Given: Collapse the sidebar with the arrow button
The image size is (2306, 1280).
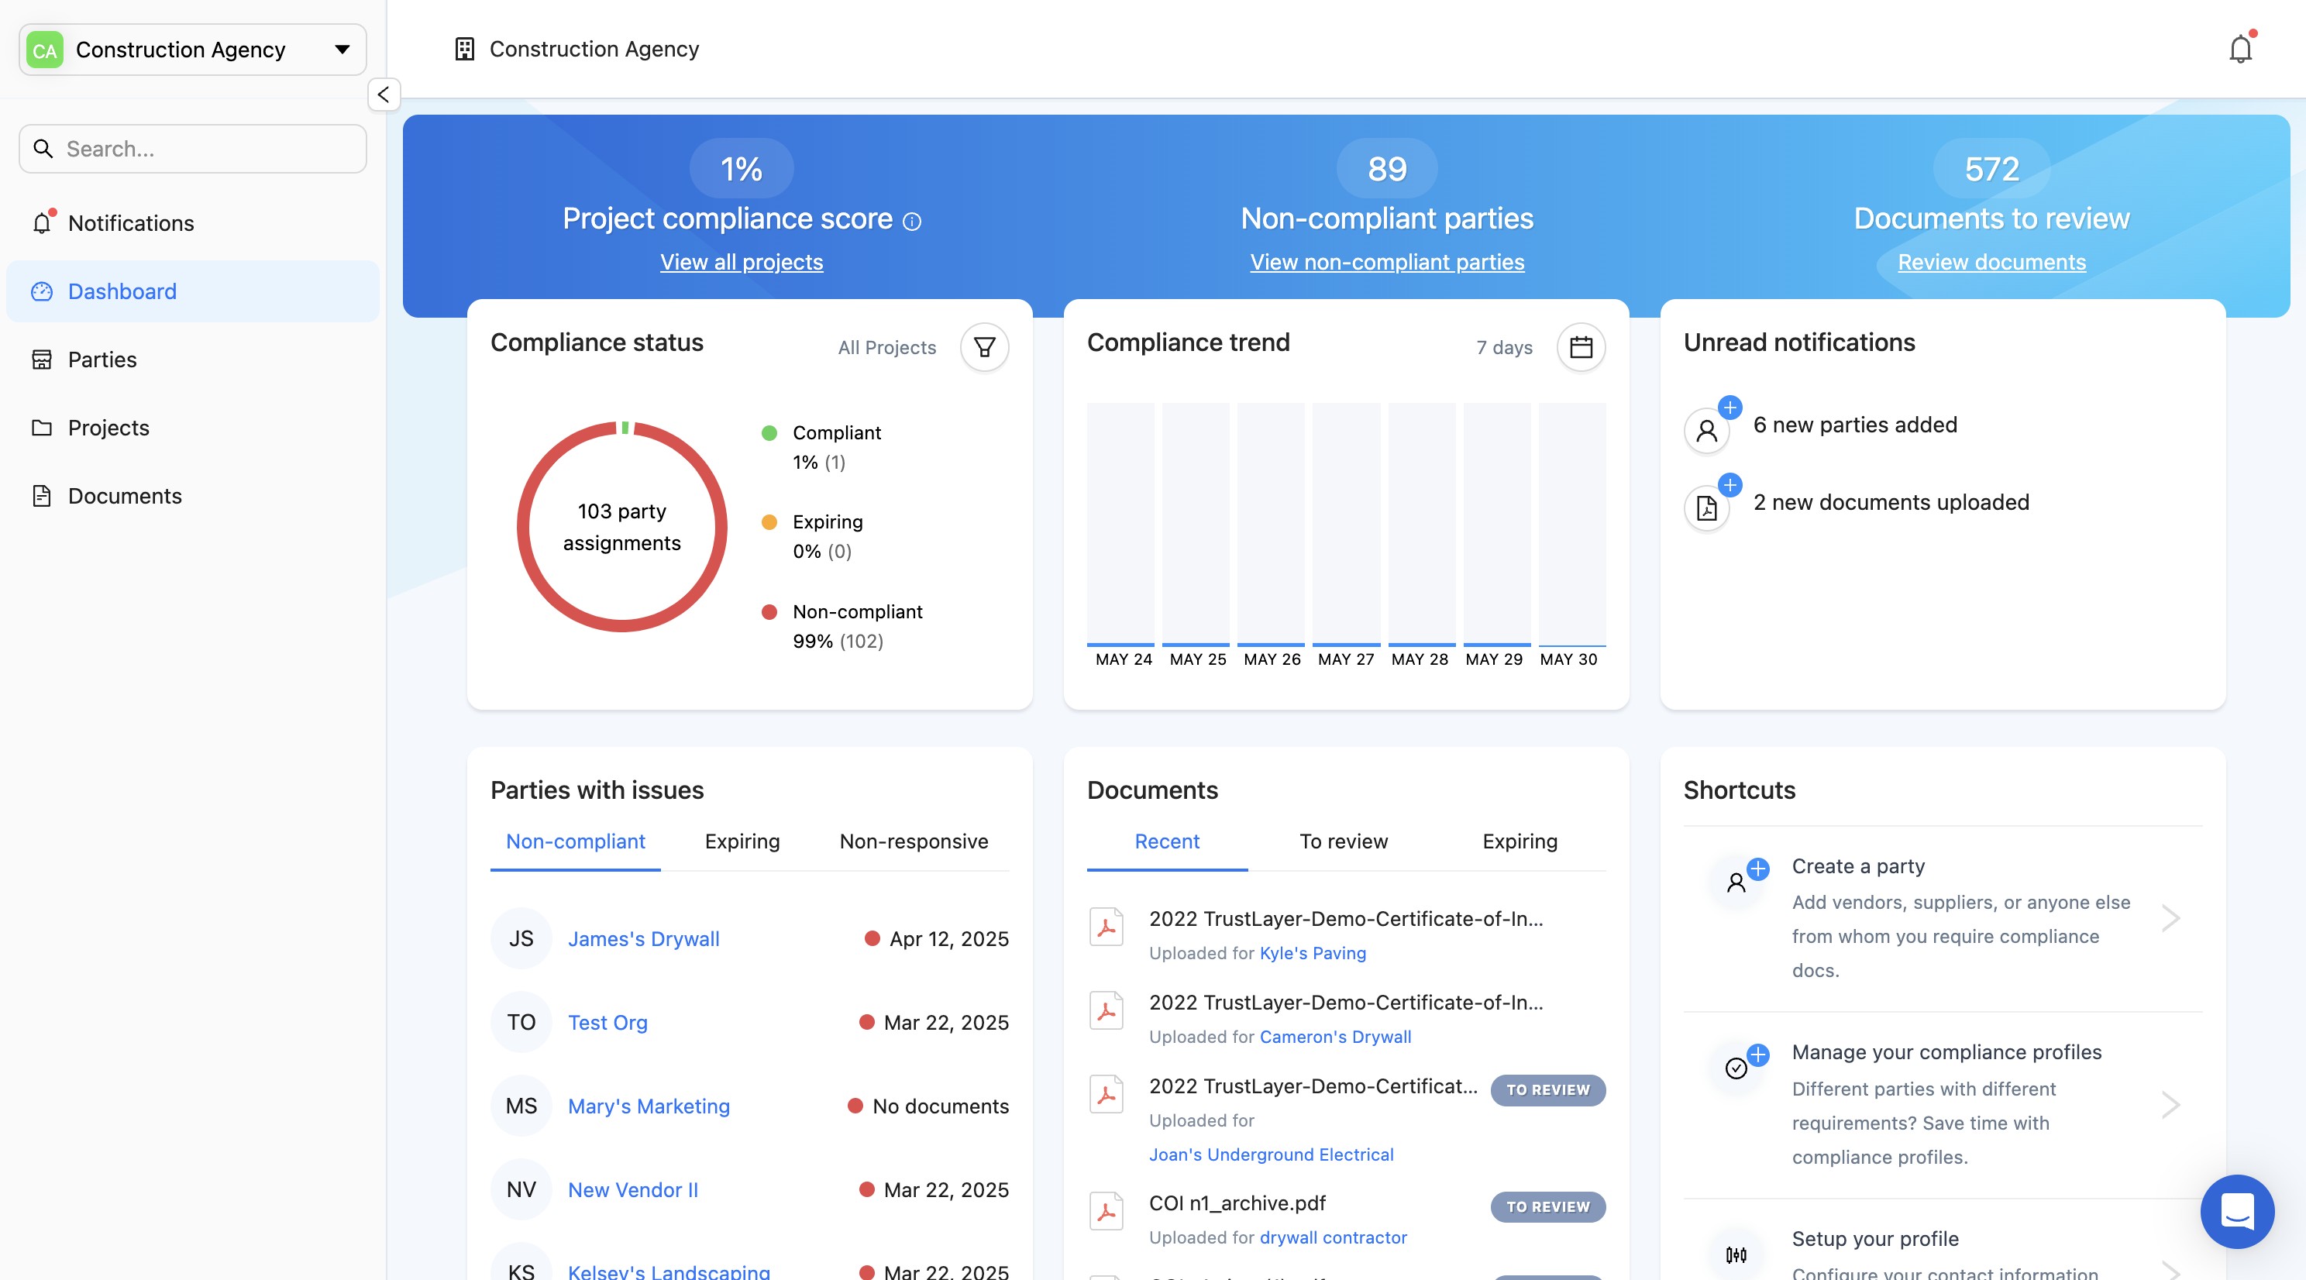Looking at the screenshot, I should pyautogui.click(x=383, y=94).
